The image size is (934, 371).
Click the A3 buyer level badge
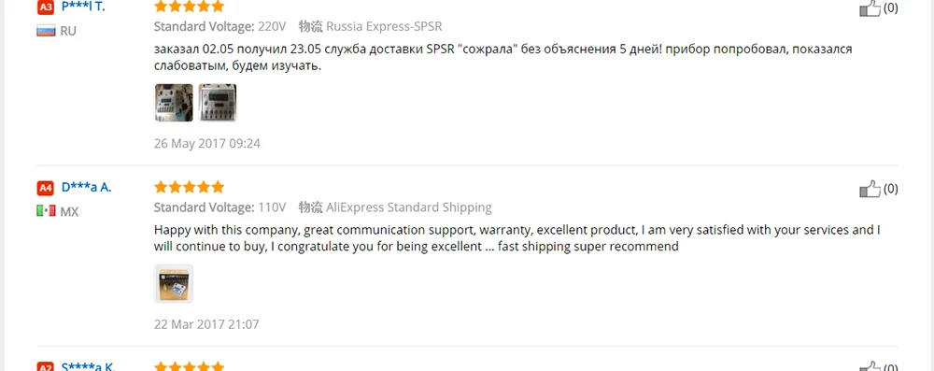click(45, 7)
